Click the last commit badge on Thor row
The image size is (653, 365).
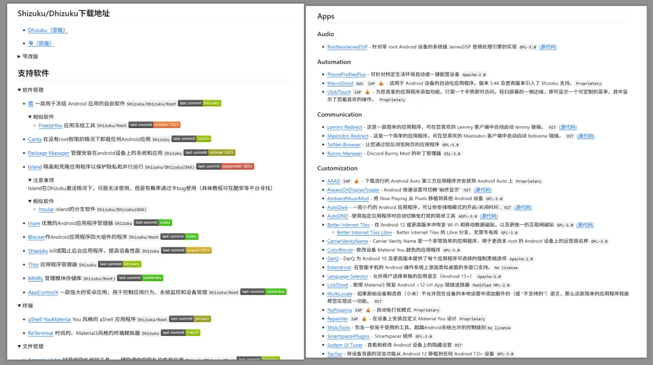pos(120,264)
